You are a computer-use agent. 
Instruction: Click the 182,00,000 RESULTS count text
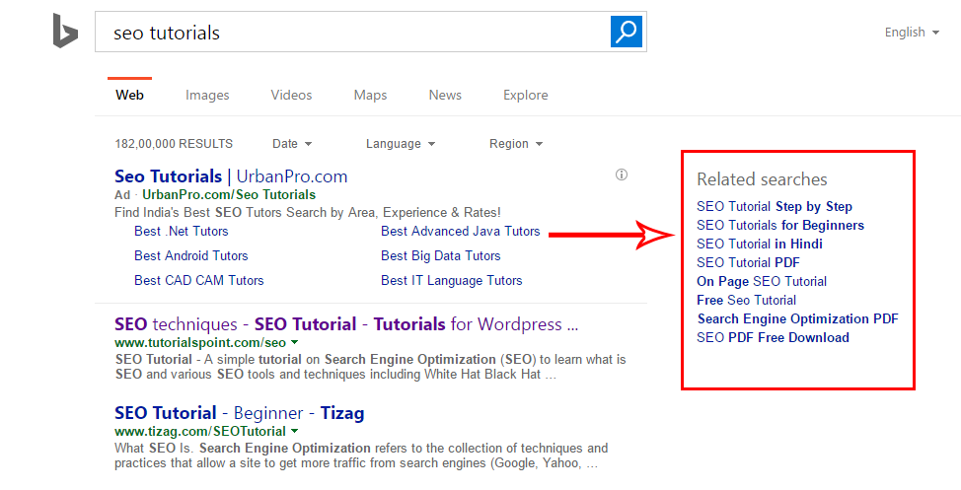click(174, 144)
